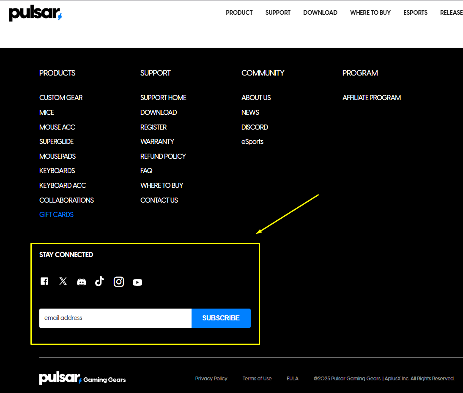Screen dimensions: 463x393
Task: Open the RELEASE item in top navigation
Action: (452, 13)
